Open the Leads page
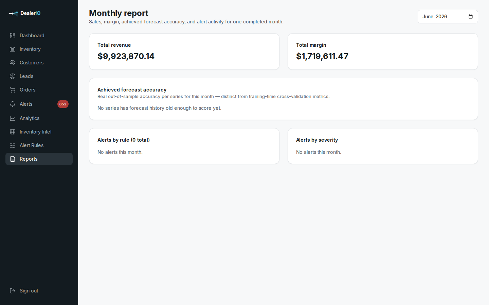The width and height of the screenshot is (489, 305). click(39, 76)
